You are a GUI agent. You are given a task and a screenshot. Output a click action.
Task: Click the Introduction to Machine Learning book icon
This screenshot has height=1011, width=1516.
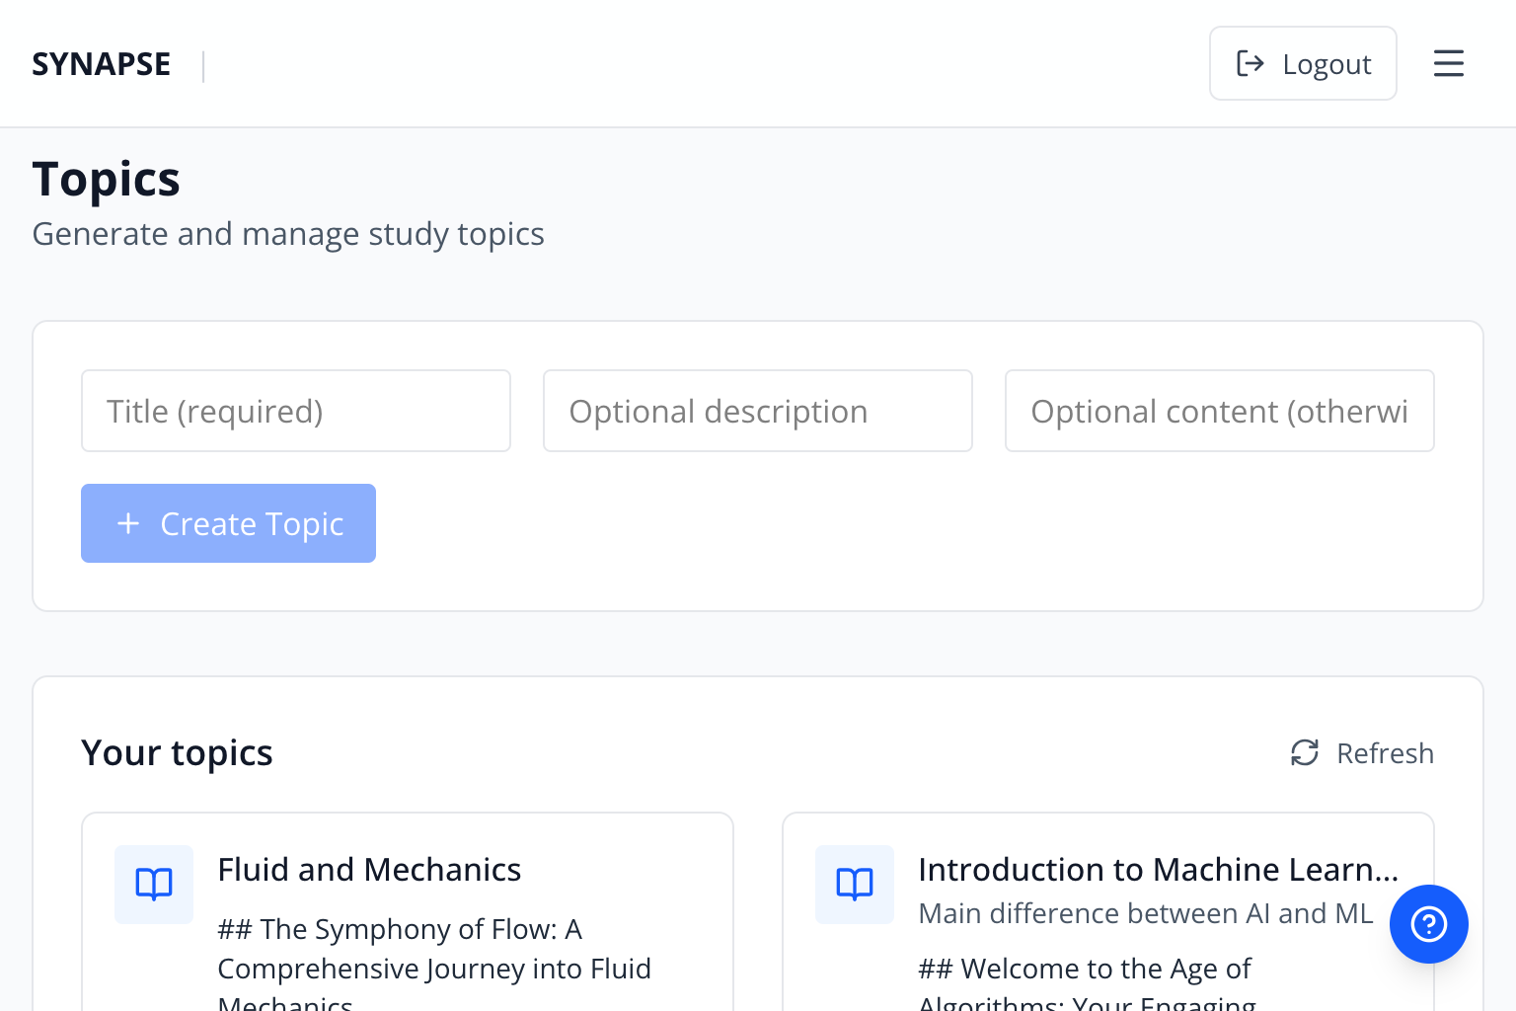pyautogui.click(x=855, y=884)
